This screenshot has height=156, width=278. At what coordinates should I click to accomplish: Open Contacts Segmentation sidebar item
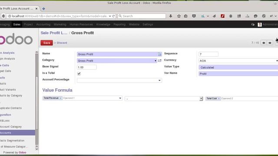tap(12, 140)
